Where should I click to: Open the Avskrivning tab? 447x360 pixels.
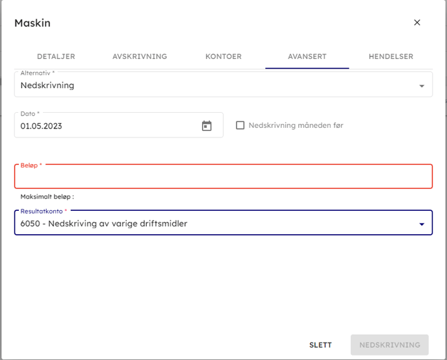tap(140, 56)
